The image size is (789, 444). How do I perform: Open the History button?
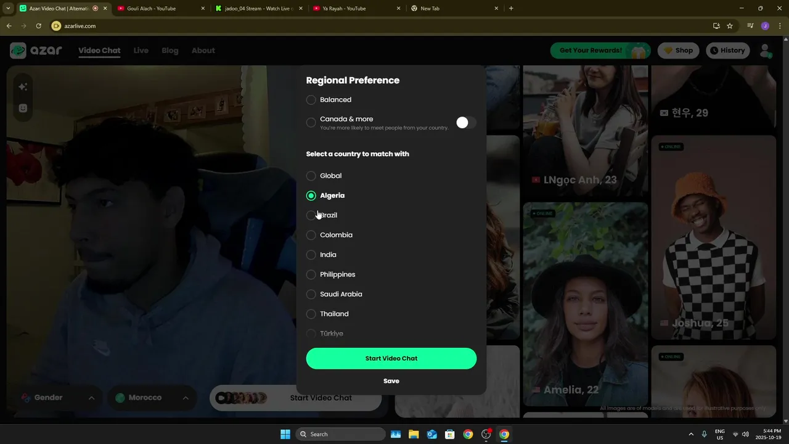tap(729, 51)
